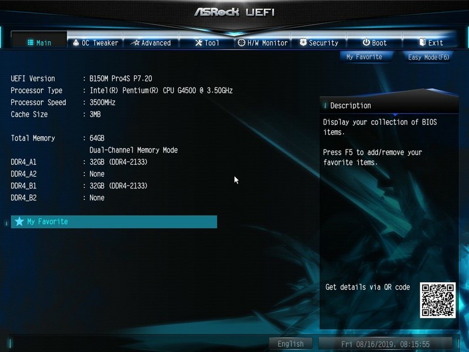
Task: Click the My Favorite button
Action: point(366,56)
